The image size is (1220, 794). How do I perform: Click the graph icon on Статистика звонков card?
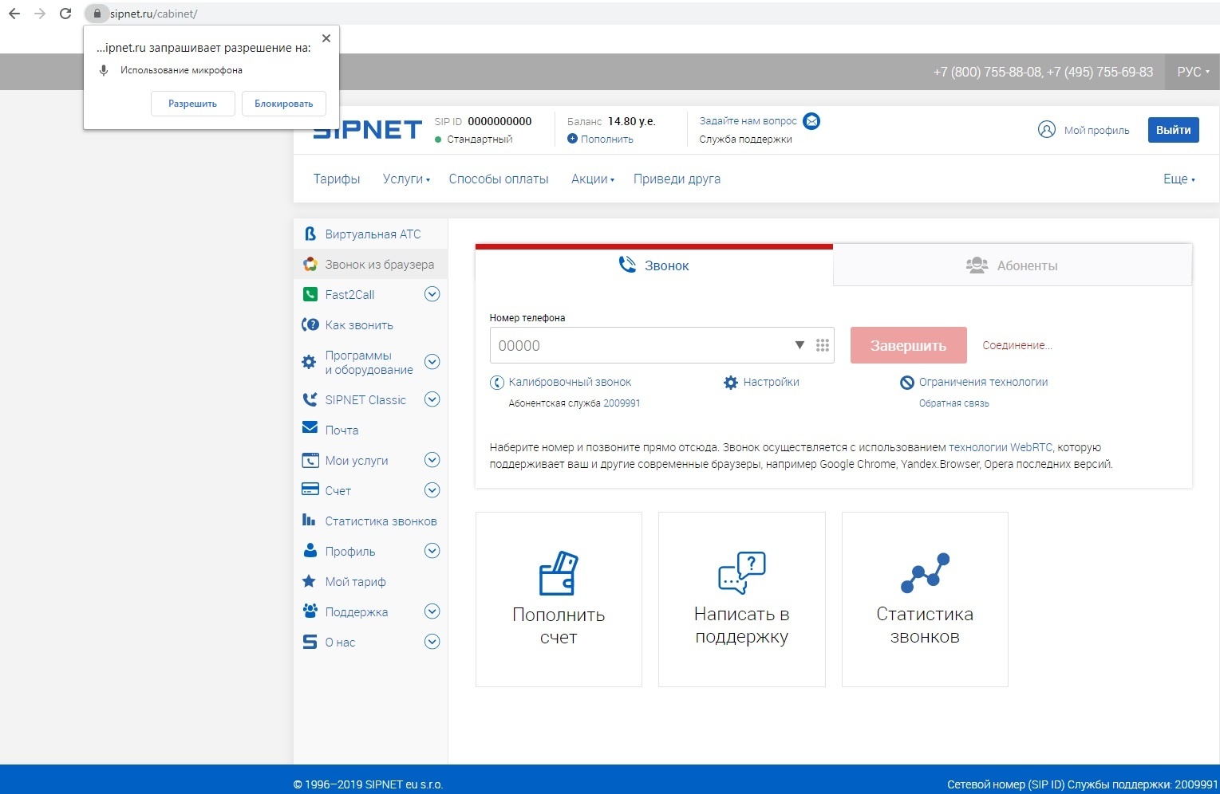[925, 573]
